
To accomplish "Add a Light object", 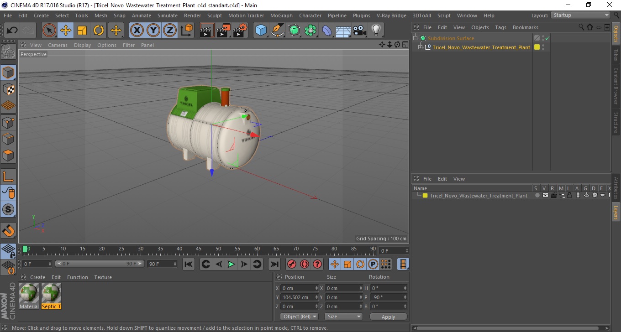I will tap(376, 31).
